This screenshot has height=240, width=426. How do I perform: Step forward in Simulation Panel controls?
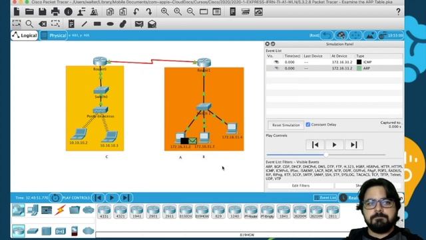click(353, 145)
